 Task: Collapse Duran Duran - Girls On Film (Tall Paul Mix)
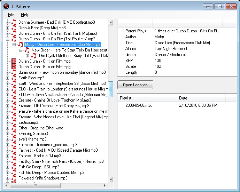(7, 39)
